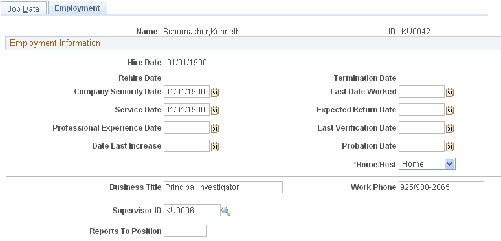Viewport: 501px width, 241px height.
Task: Select the Employment tab
Action: [77, 8]
